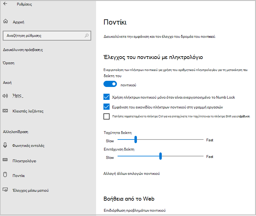Viewport: 256px width, 216px height.
Task: Uncheck the Num Lock mouse keys checkbox
Action: point(107,97)
